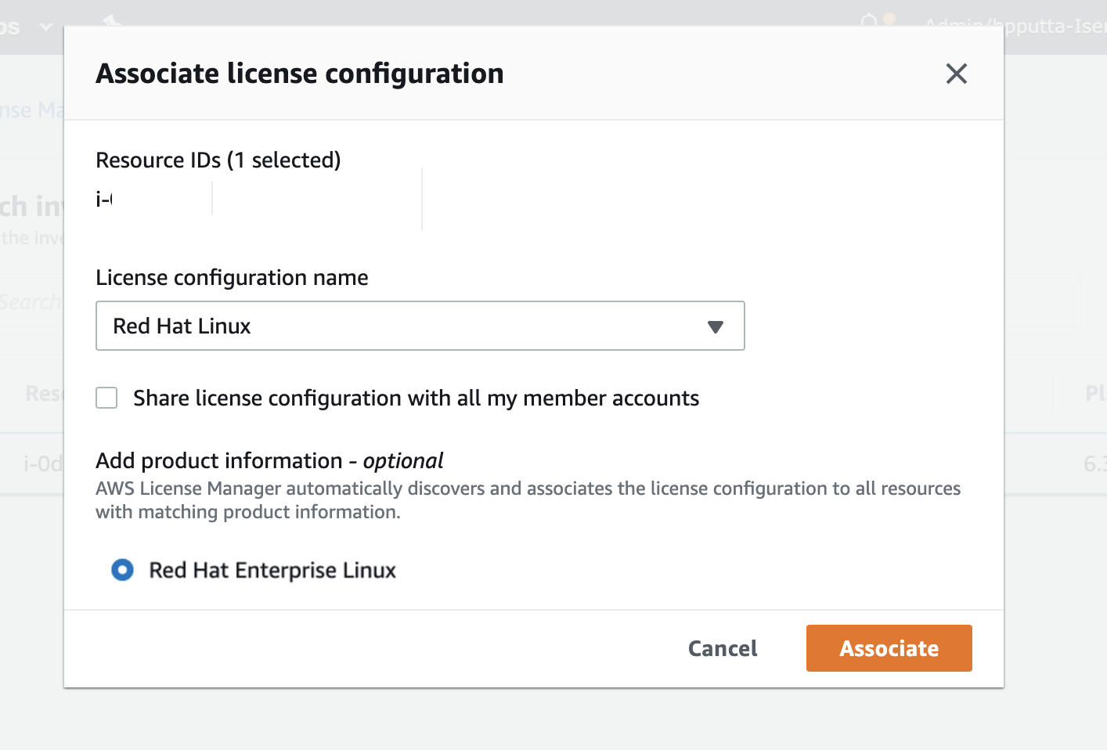Click the Red Hat Enterprise Linux label text

coord(272,570)
